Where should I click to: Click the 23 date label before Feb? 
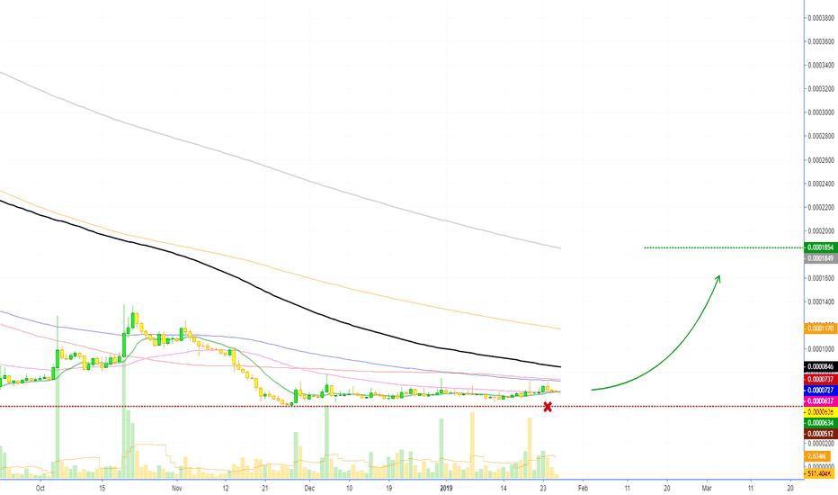(x=543, y=488)
